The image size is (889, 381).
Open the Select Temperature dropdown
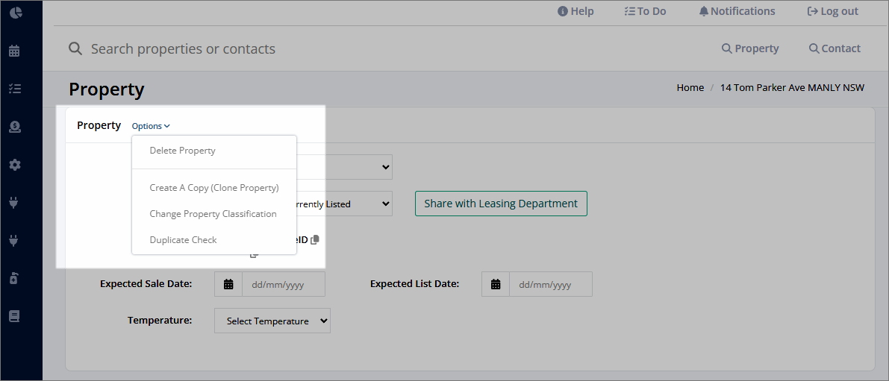point(272,321)
